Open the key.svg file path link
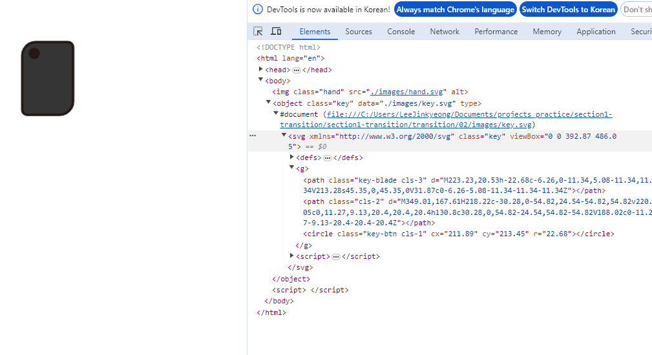This screenshot has height=355, width=652. tap(446, 119)
